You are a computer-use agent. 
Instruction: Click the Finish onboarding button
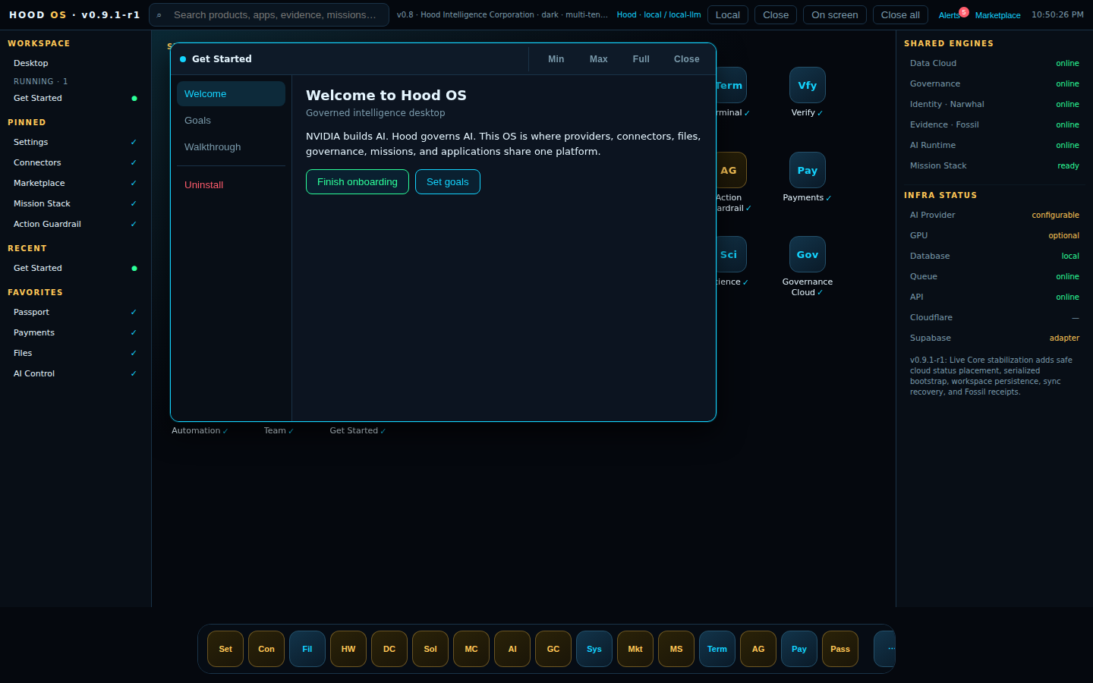click(x=358, y=182)
